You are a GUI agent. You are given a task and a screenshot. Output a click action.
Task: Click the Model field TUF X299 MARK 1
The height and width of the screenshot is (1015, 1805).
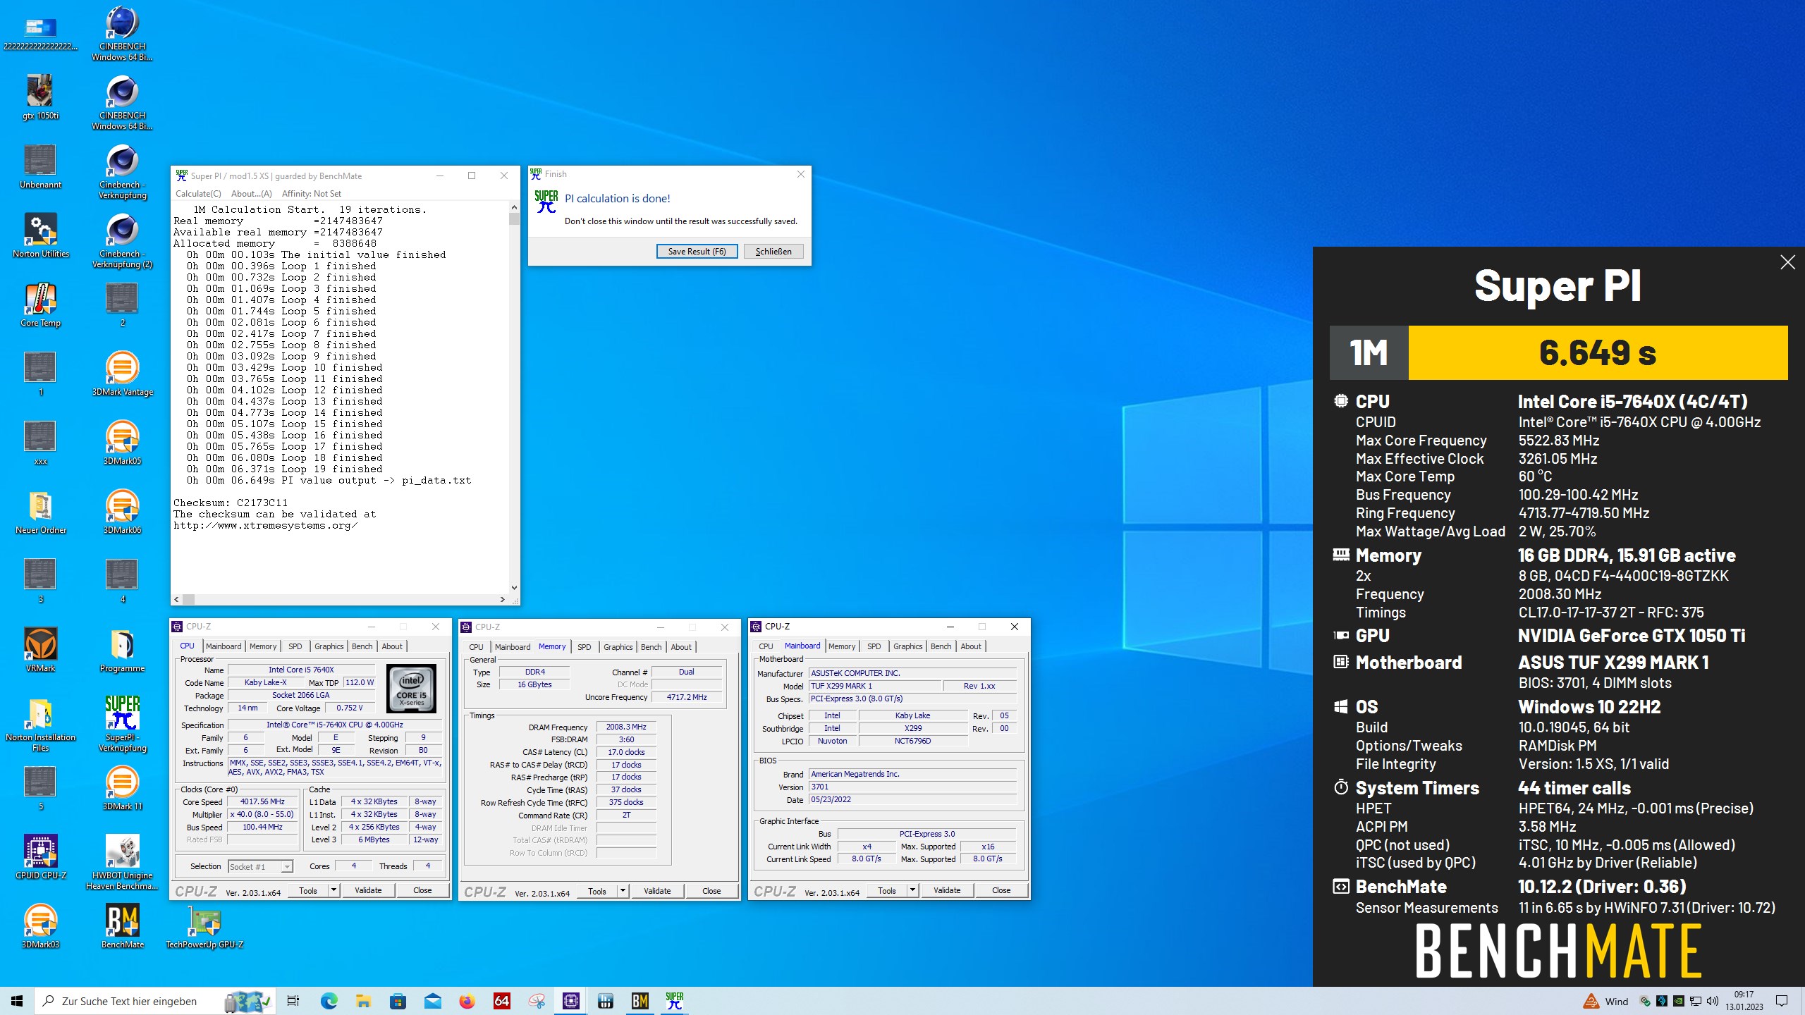pyautogui.click(x=874, y=686)
